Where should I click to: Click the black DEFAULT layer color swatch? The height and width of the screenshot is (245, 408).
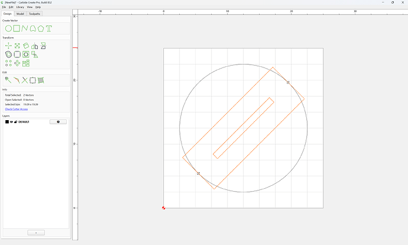(x=7, y=122)
